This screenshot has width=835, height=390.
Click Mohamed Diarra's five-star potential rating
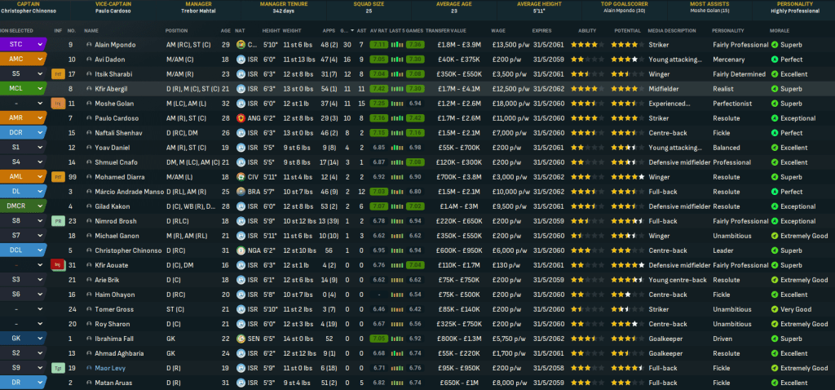pos(625,176)
